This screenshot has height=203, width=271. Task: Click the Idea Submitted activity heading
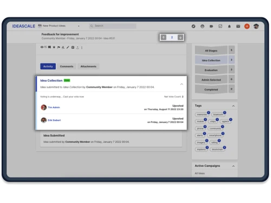[54, 135]
